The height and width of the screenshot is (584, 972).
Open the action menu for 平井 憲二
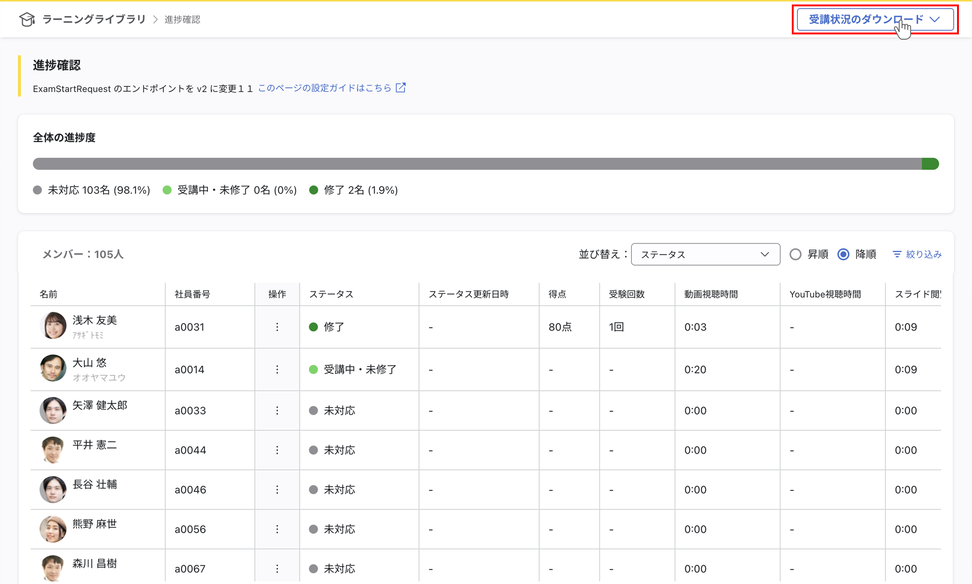point(277,450)
